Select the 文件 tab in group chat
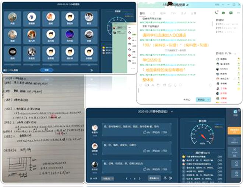Image resolution: width=243 pixels, height=187 pixels. point(173,13)
